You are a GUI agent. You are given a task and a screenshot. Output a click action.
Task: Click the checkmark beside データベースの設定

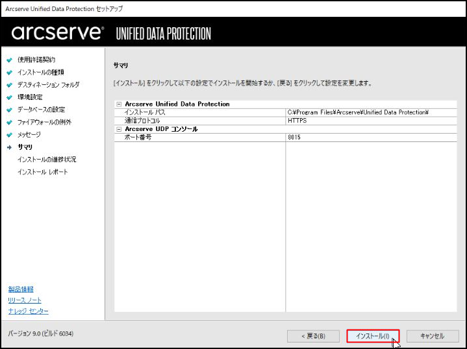click(x=9, y=110)
